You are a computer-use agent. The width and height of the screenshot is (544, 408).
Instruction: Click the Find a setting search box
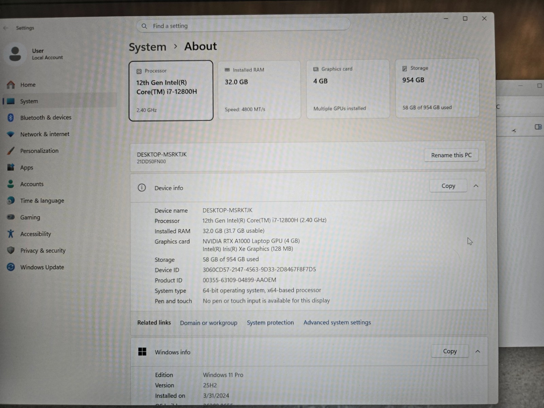pos(243,26)
